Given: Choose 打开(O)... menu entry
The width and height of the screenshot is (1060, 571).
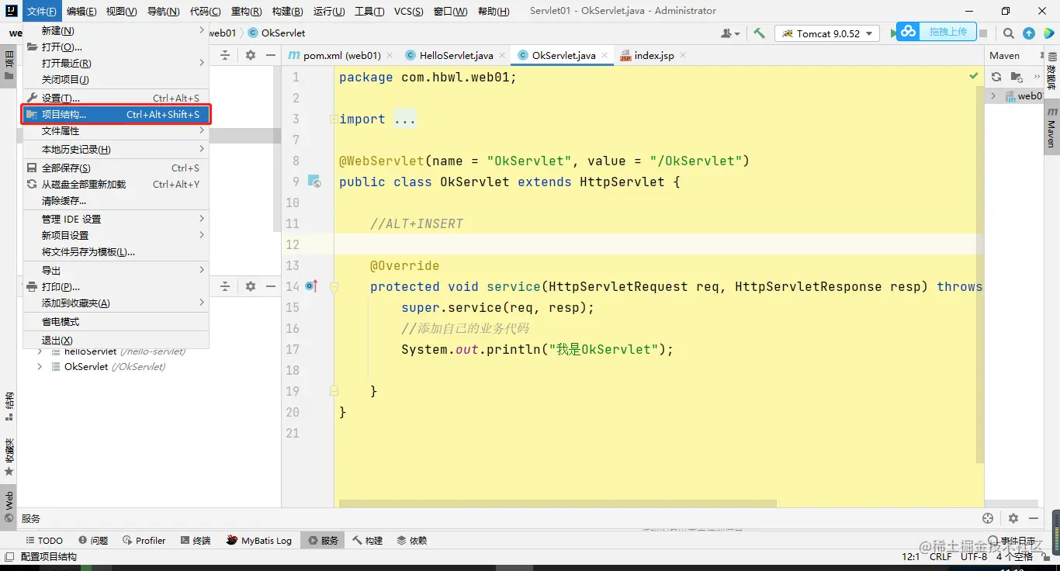Looking at the screenshot, I should [115, 47].
